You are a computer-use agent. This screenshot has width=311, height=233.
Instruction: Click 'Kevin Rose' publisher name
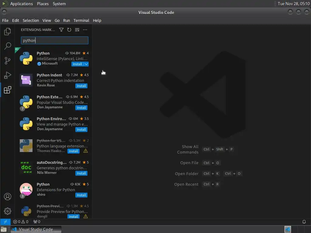[x=46, y=85]
